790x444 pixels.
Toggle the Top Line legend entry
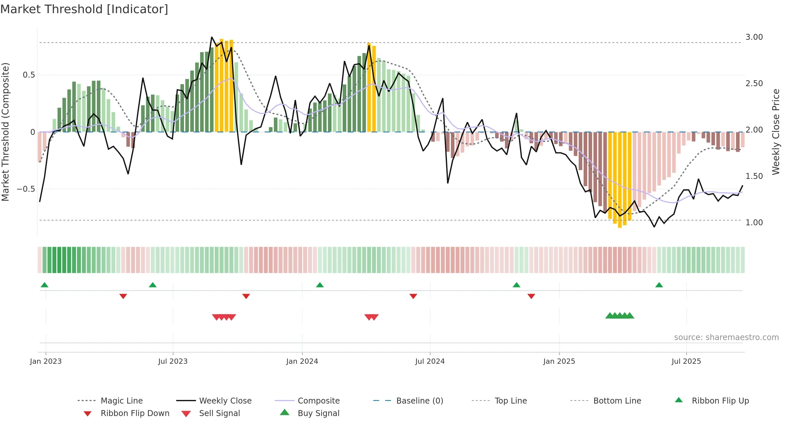click(499, 401)
